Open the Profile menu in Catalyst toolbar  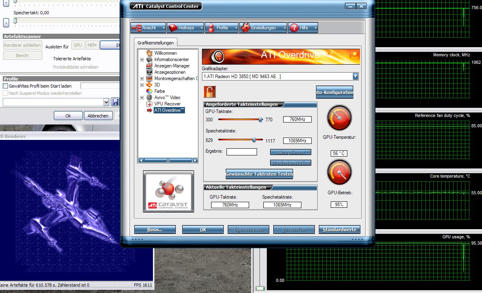[222, 28]
